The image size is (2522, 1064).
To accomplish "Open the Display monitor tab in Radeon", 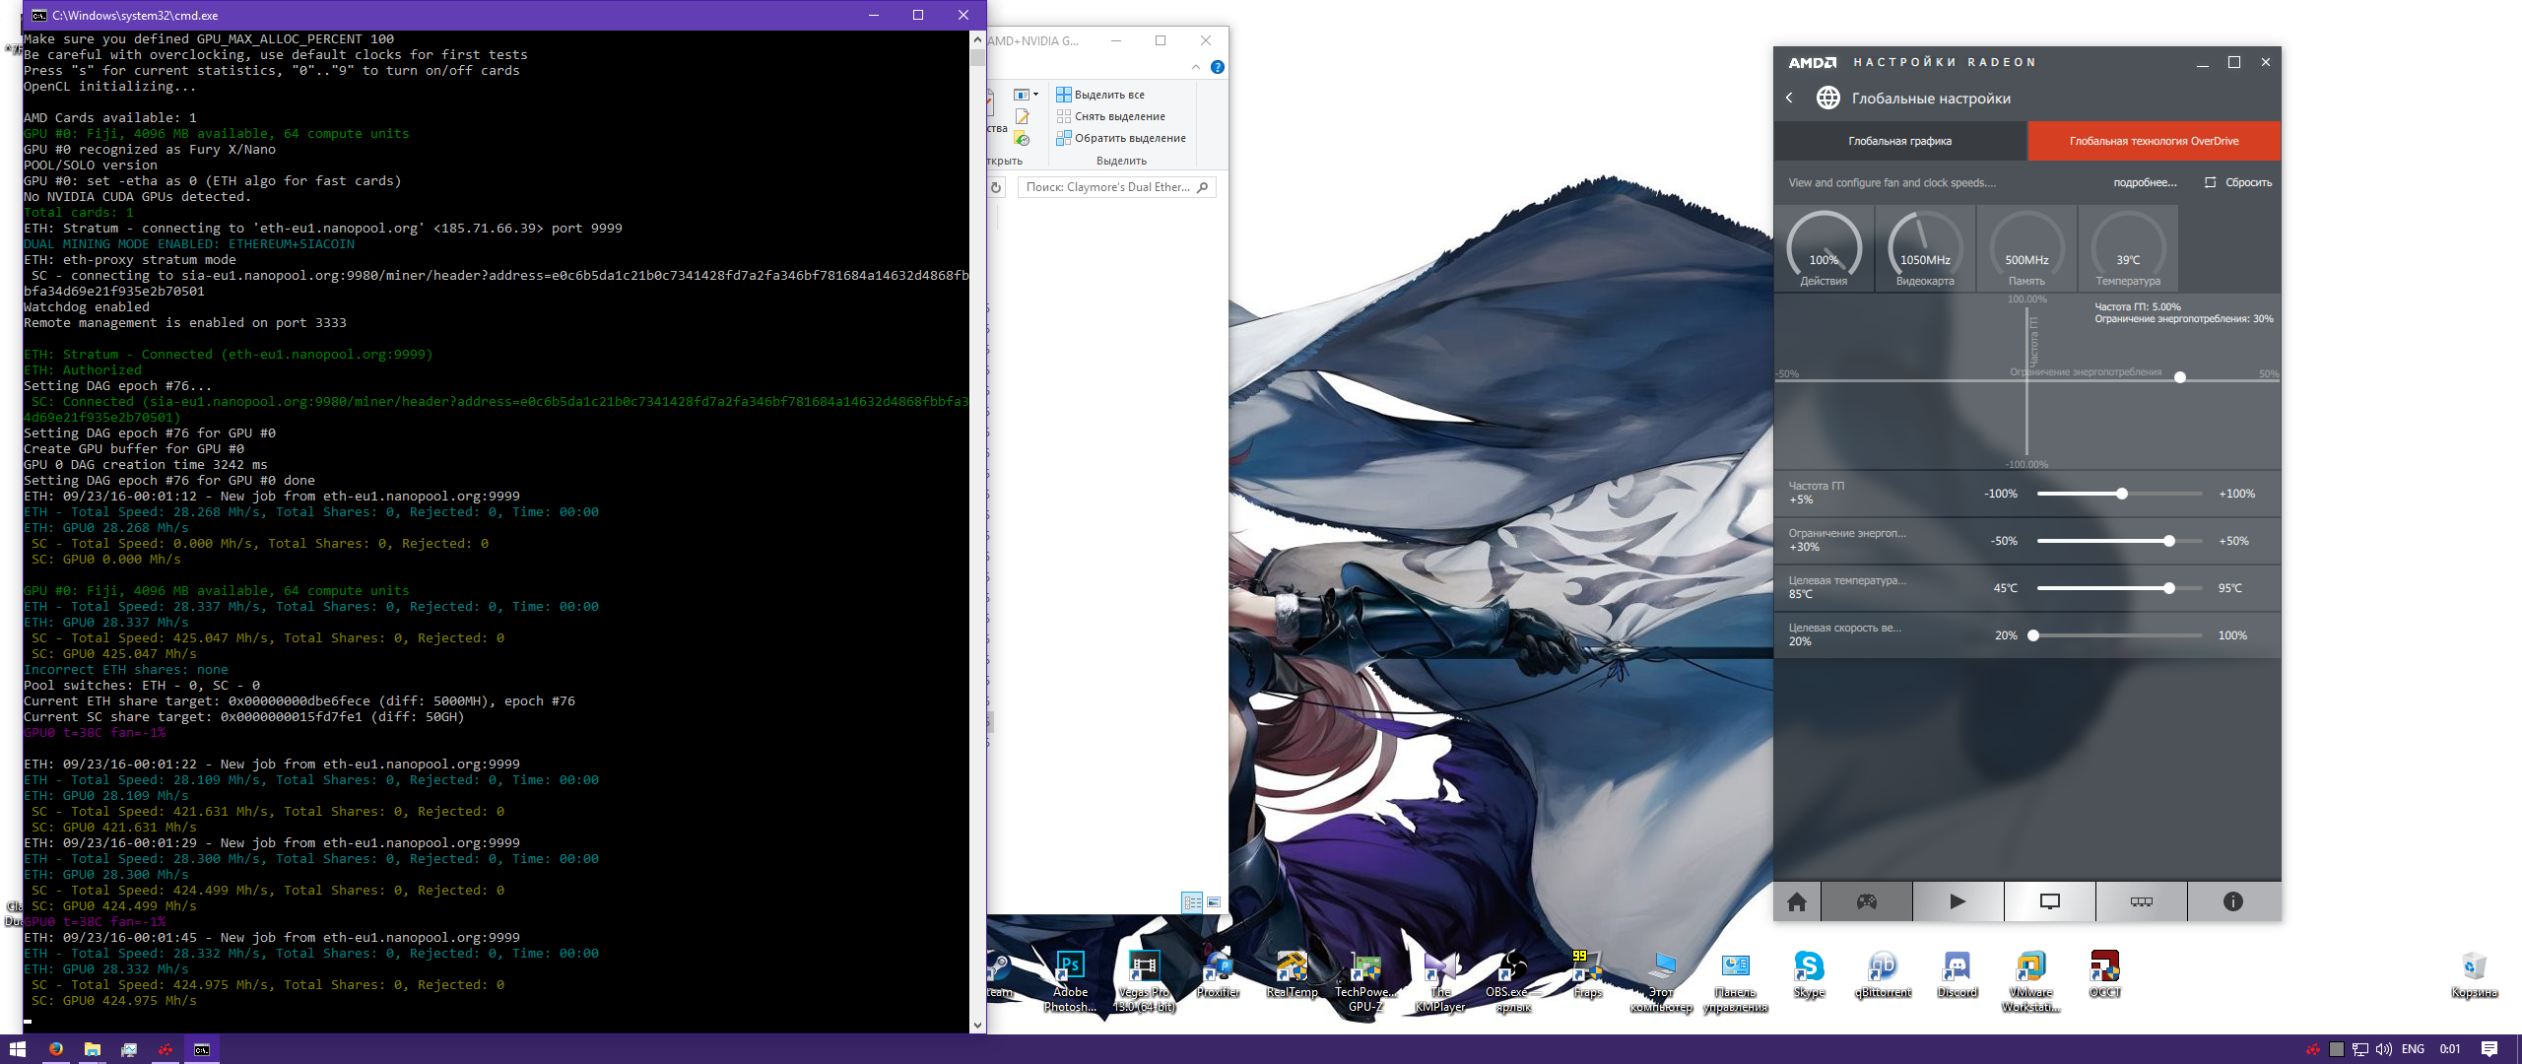I will [x=2049, y=901].
